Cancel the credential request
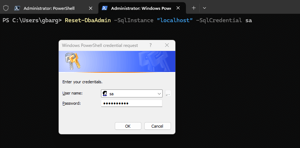The width and height of the screenshot is (300, 148). click(157, 126)
